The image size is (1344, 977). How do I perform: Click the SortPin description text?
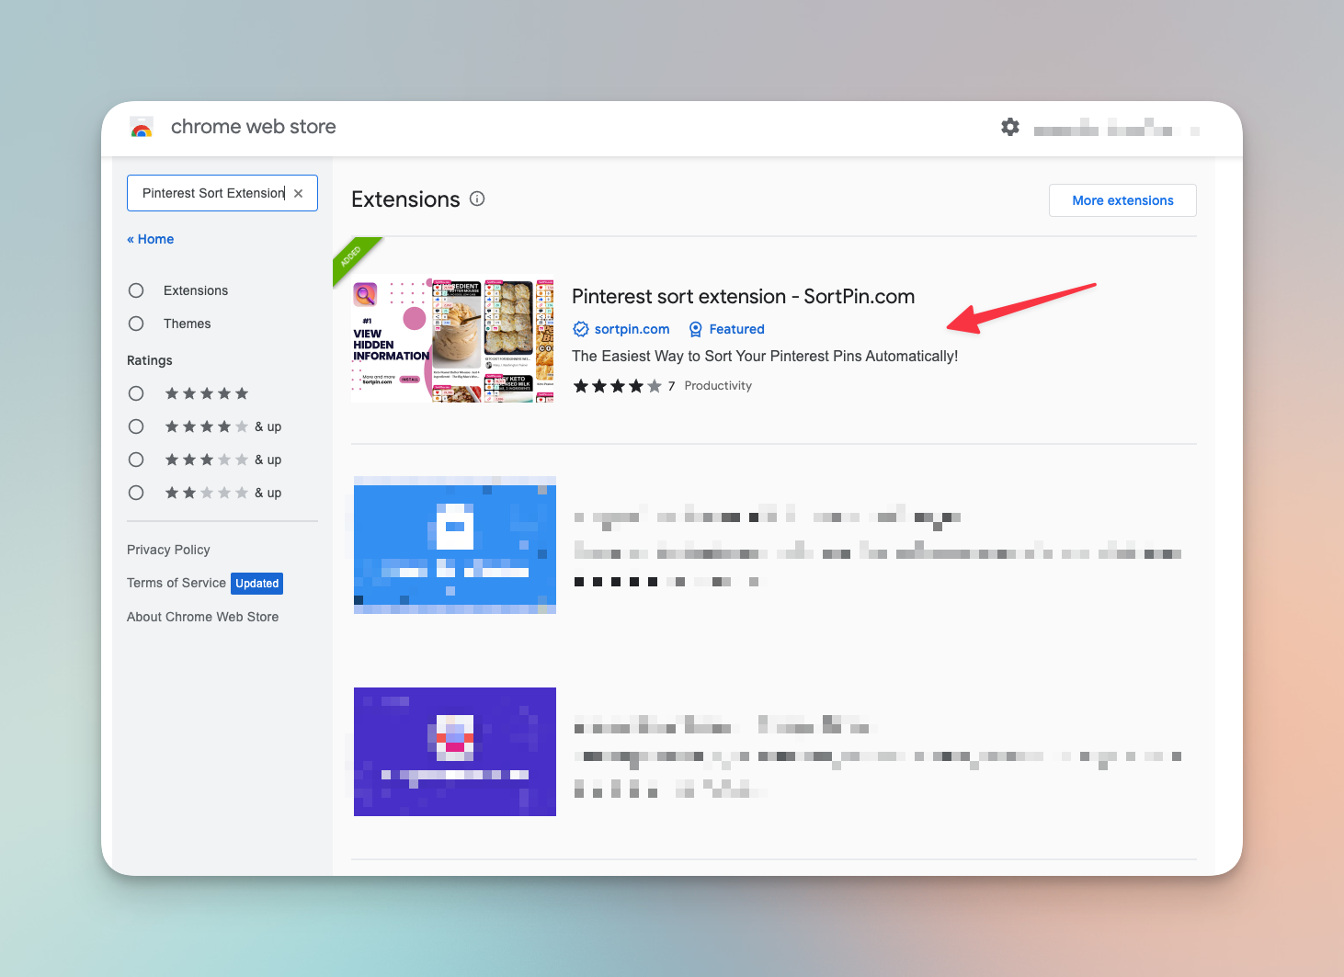pyautogui.click(x=765, y=357)
